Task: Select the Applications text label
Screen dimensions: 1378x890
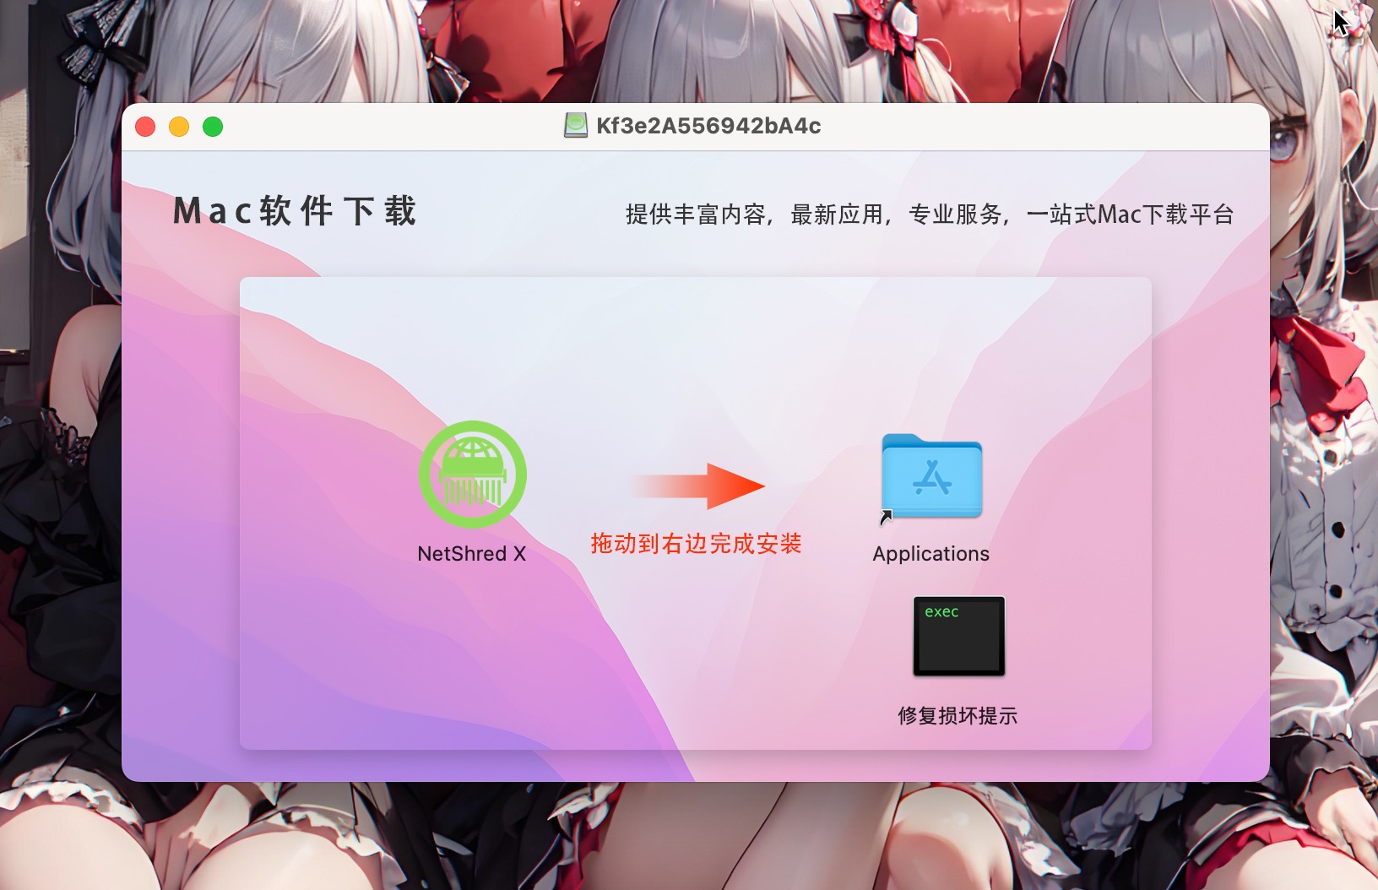Action: (930, 554)
